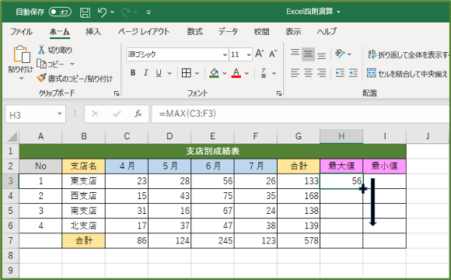Click the total cell 578
Image resolution: width=451 pixels, height=280 pixels.
click(x=299, y=240)
